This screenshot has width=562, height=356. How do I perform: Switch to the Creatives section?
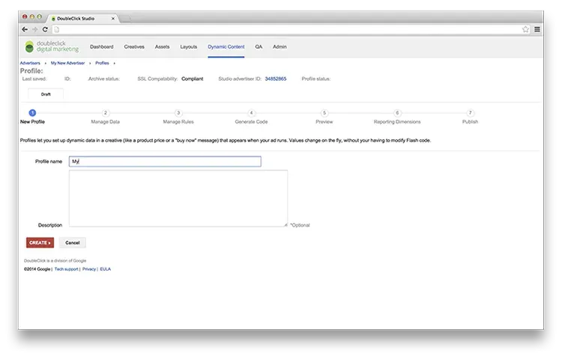(x=134, y=46)
